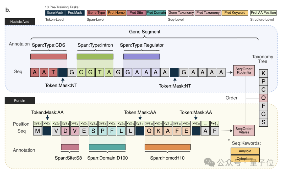Image resolution: width=283 pixels, height=174 pixels.
Task: Click the WeChat logo in the watermark
Action: click(x=210, y=162)
